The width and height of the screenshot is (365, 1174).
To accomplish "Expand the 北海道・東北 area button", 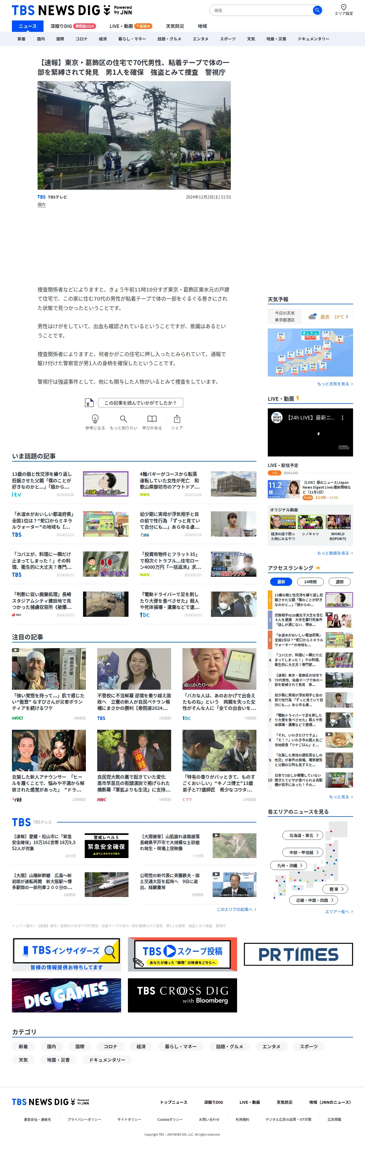I will tap(303, 835).
